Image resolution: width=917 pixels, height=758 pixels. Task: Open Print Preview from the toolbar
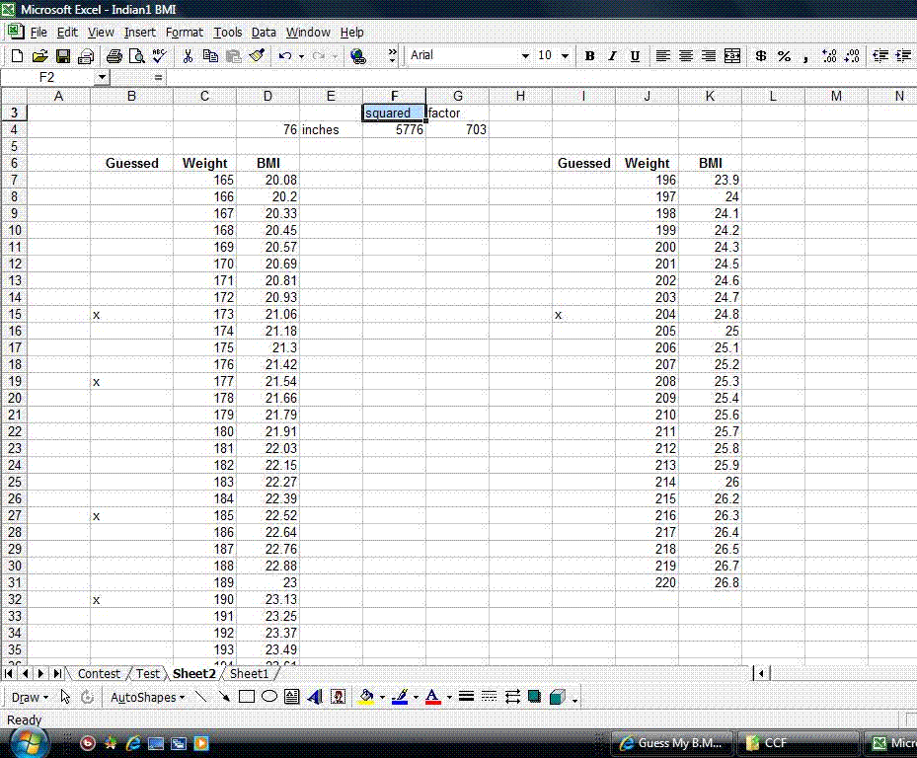point(137,56)
